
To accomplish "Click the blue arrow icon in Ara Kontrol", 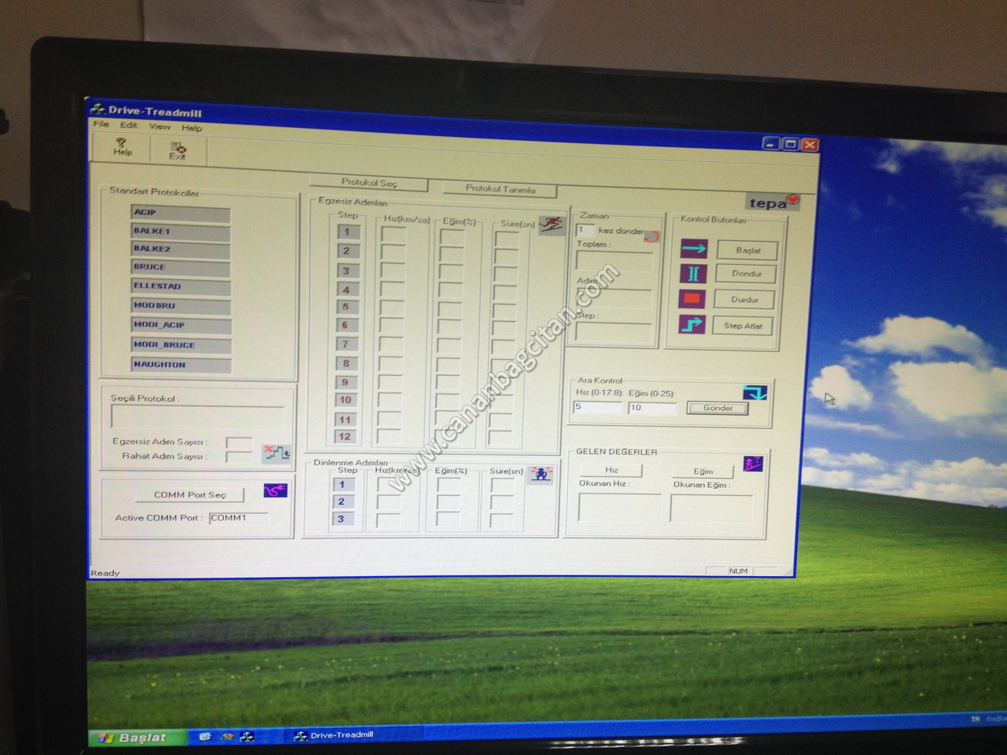I will 754,392.
